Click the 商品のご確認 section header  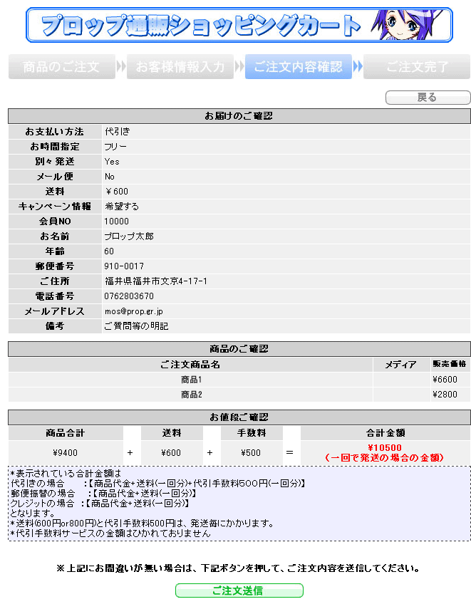(x=239, y=349)
